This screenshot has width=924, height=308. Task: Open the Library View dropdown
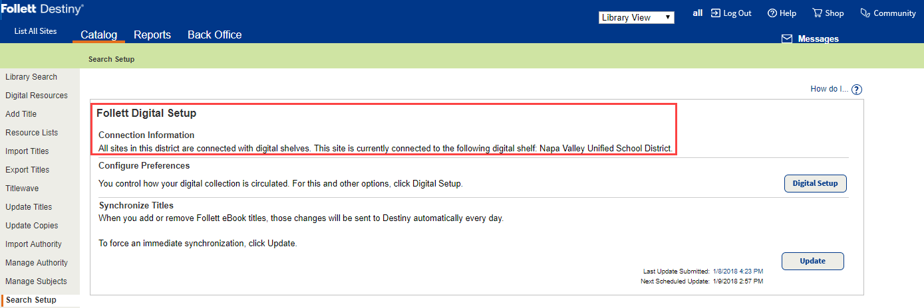(x=637, y=17)
